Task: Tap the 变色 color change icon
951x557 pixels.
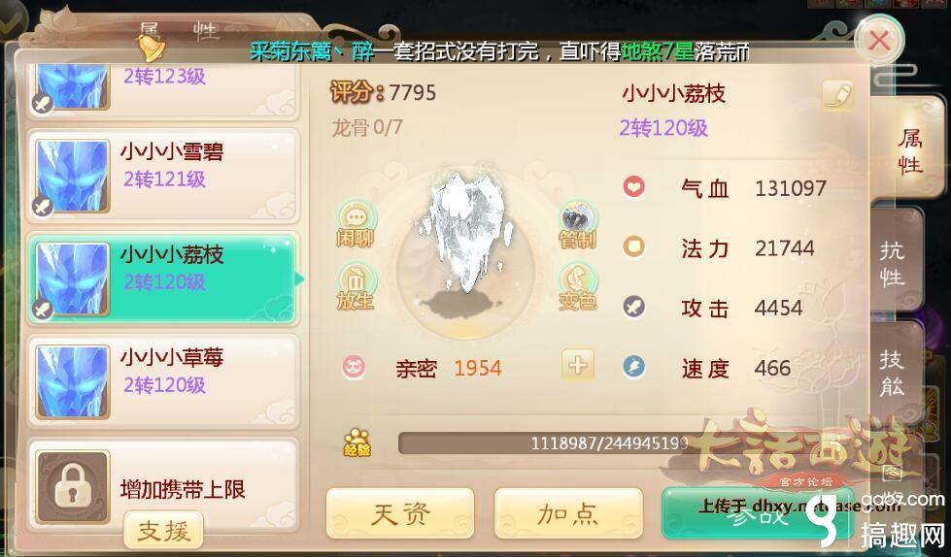Action: (x=578, y=287)
